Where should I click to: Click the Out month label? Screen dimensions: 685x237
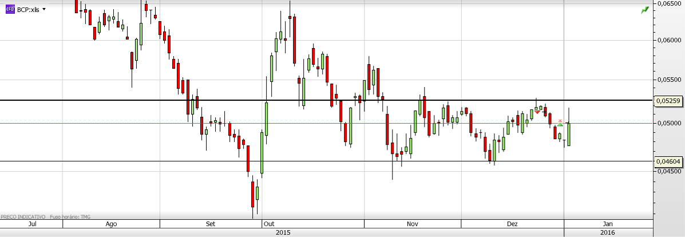point(268,224)
